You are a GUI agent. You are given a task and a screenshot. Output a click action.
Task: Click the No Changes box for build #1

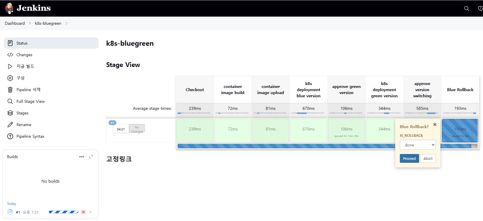(x=137, y=129)
